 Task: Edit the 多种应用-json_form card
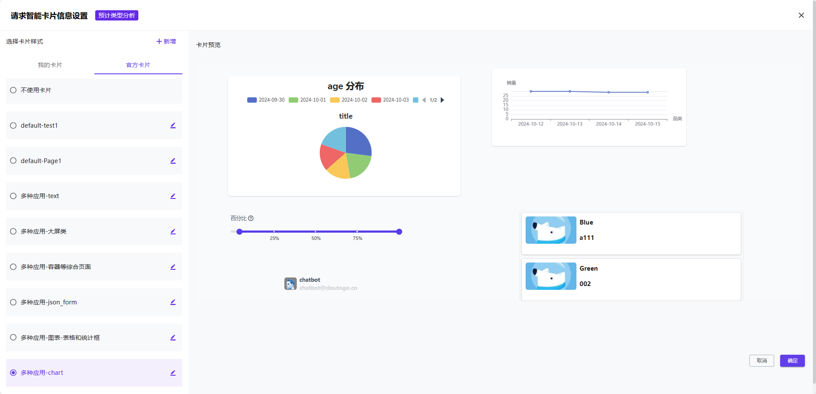point(173,302)
